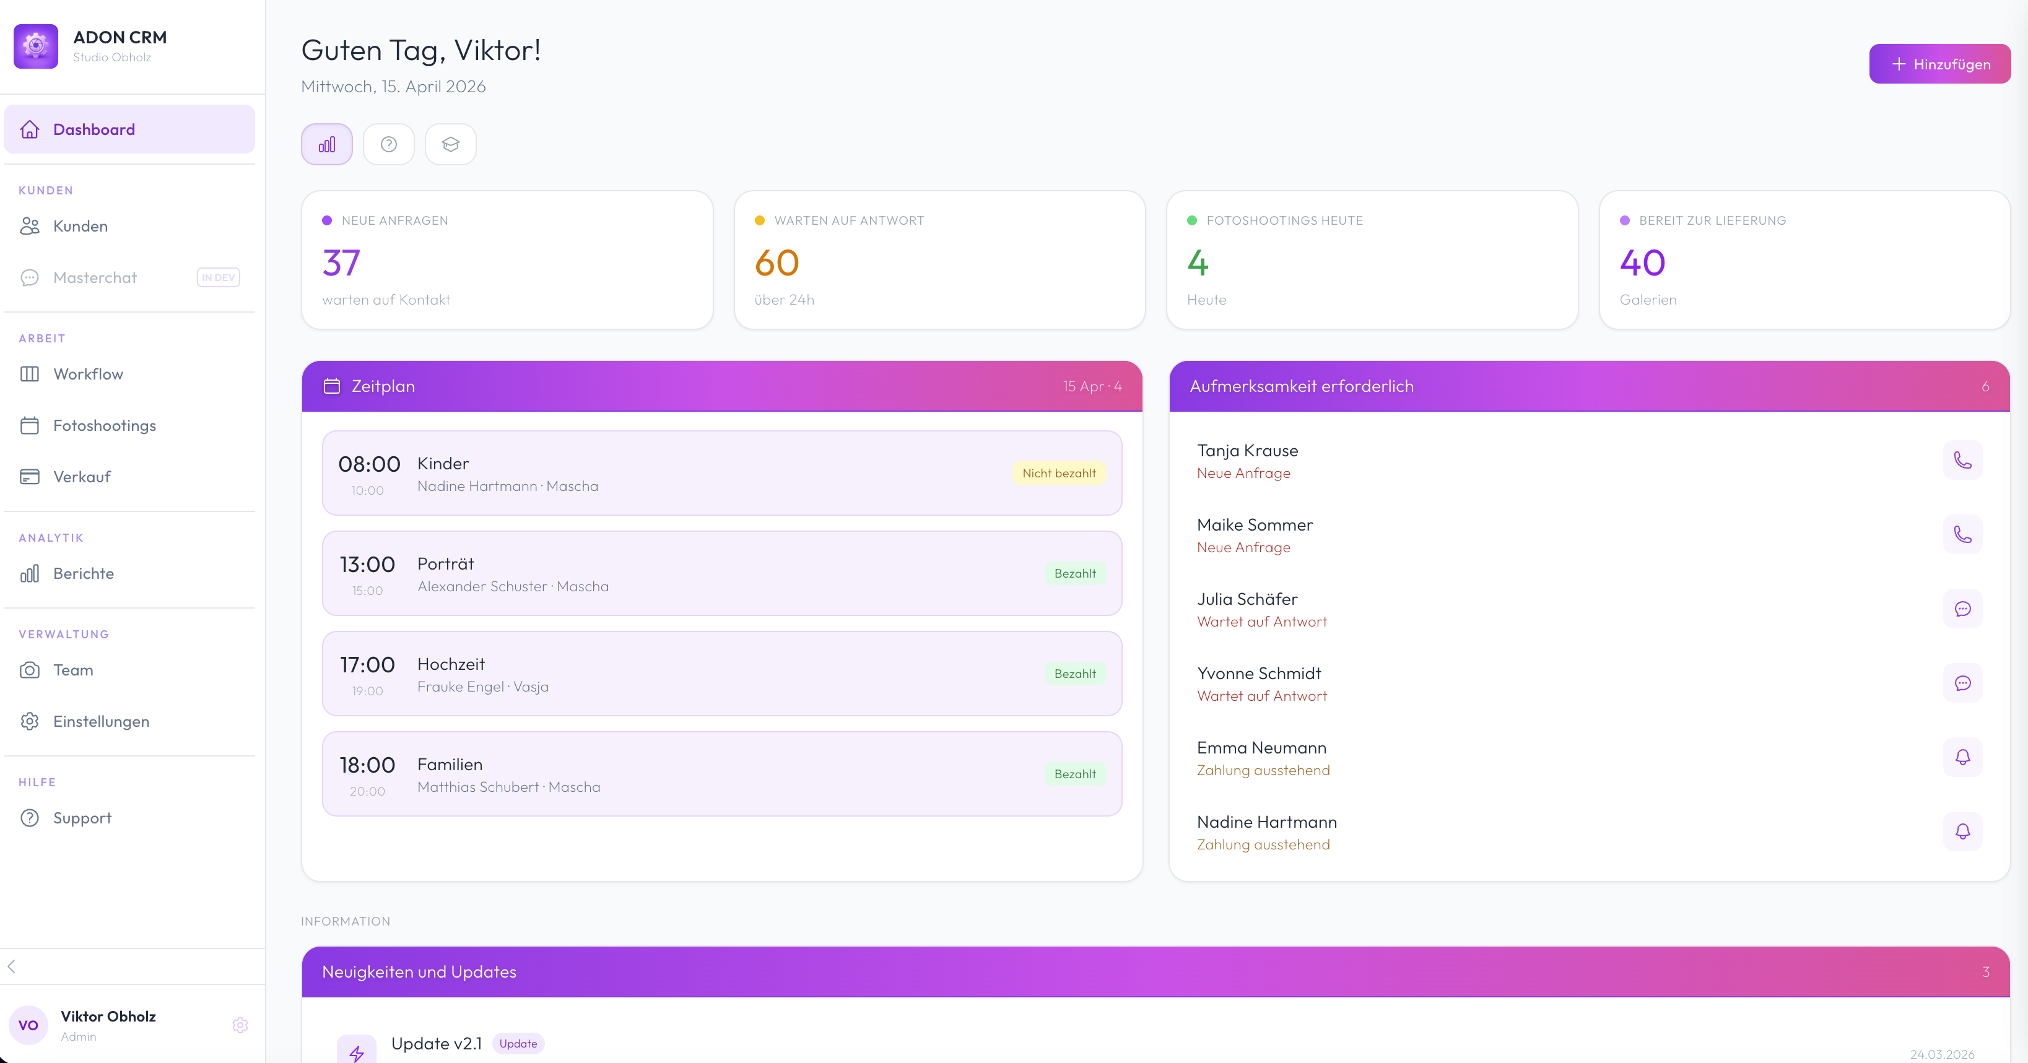Collapse the sidebar with the chevron arrow
The height and width of the screenshot is (1063, 2028).
click(12, 968)
